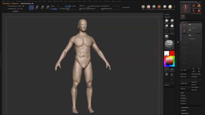Click the curved down-arrow subtool reorder icon
The width and height of the screenshot is (205, 115).
tap(199, 72)
